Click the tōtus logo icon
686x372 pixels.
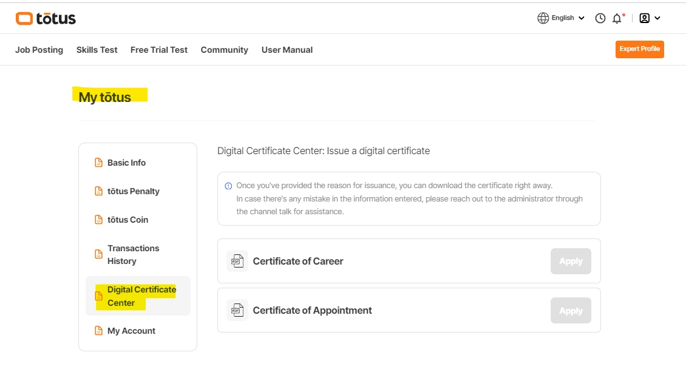pos(24,18)
